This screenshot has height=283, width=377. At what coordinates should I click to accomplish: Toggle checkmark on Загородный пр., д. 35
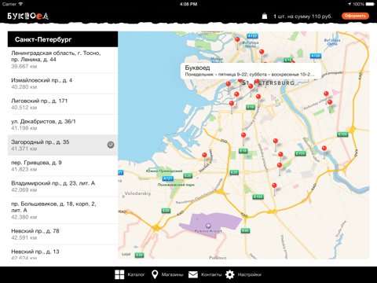tap(111, 145)
